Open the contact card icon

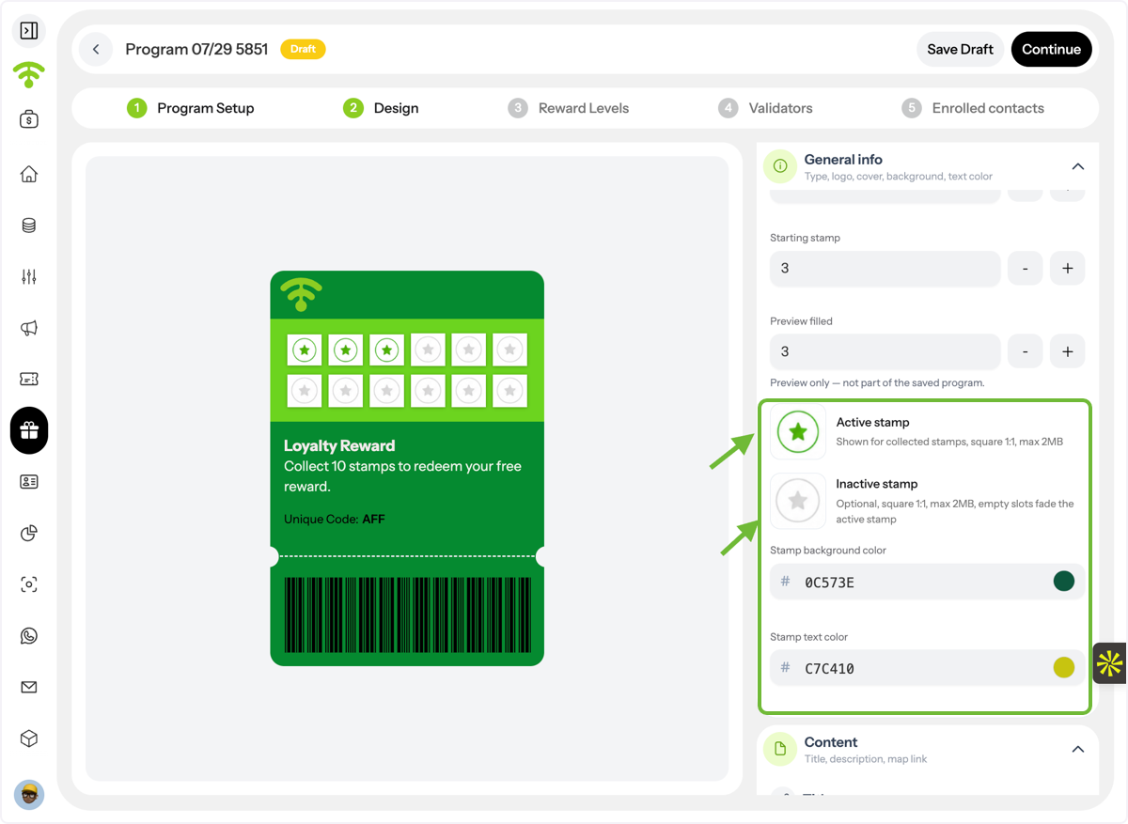(29, 482)
